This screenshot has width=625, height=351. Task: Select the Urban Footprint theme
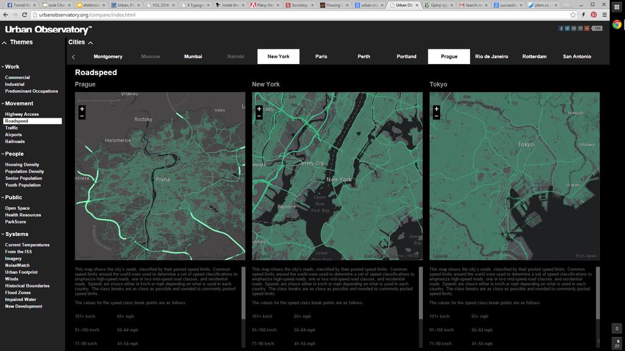21,272
